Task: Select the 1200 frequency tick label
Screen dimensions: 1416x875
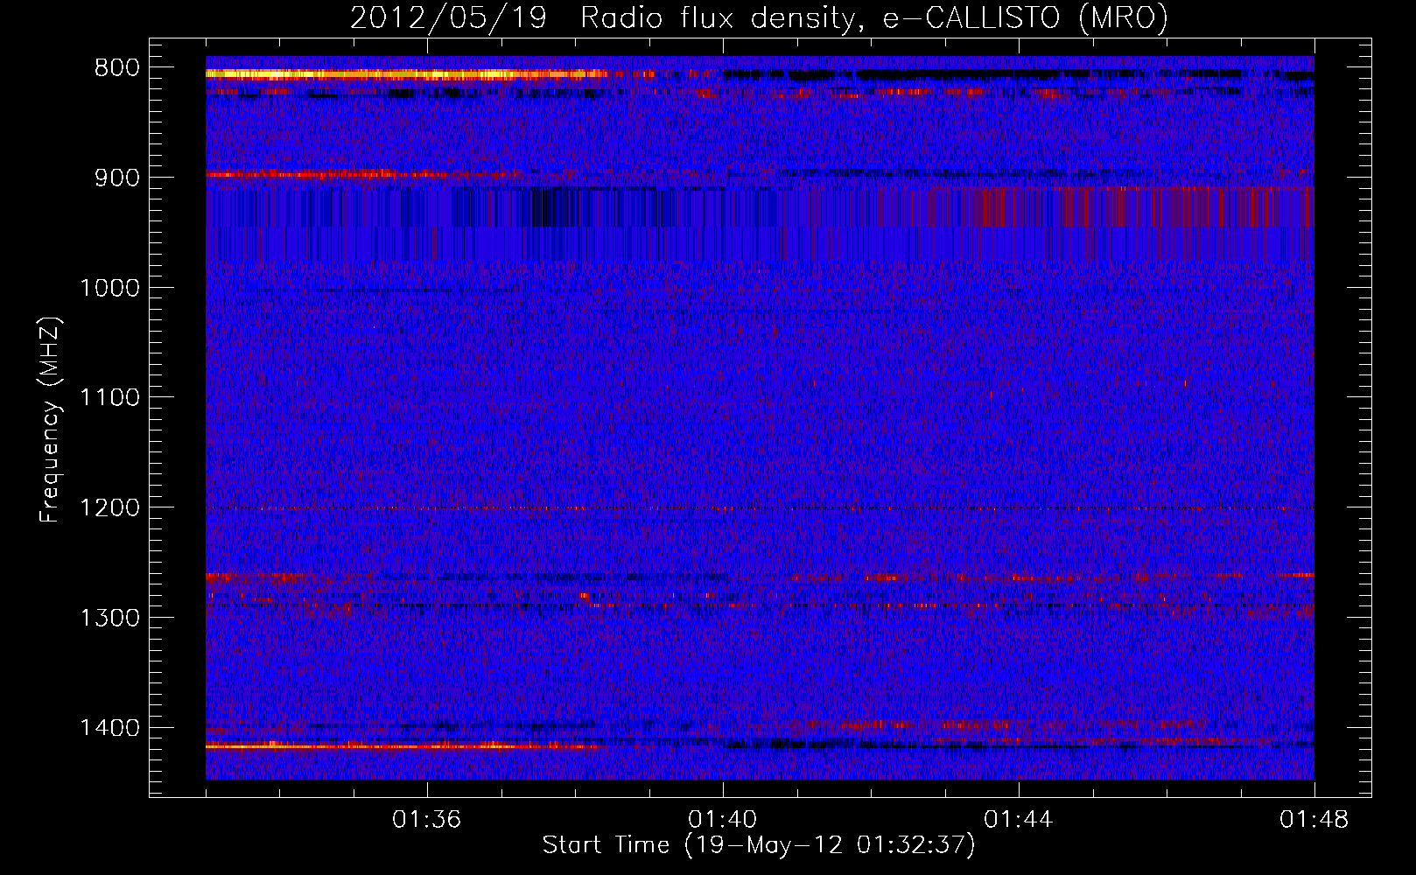Action: point(109,507)
